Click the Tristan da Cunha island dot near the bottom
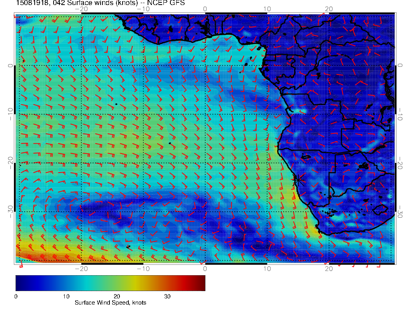 point(128,246)
